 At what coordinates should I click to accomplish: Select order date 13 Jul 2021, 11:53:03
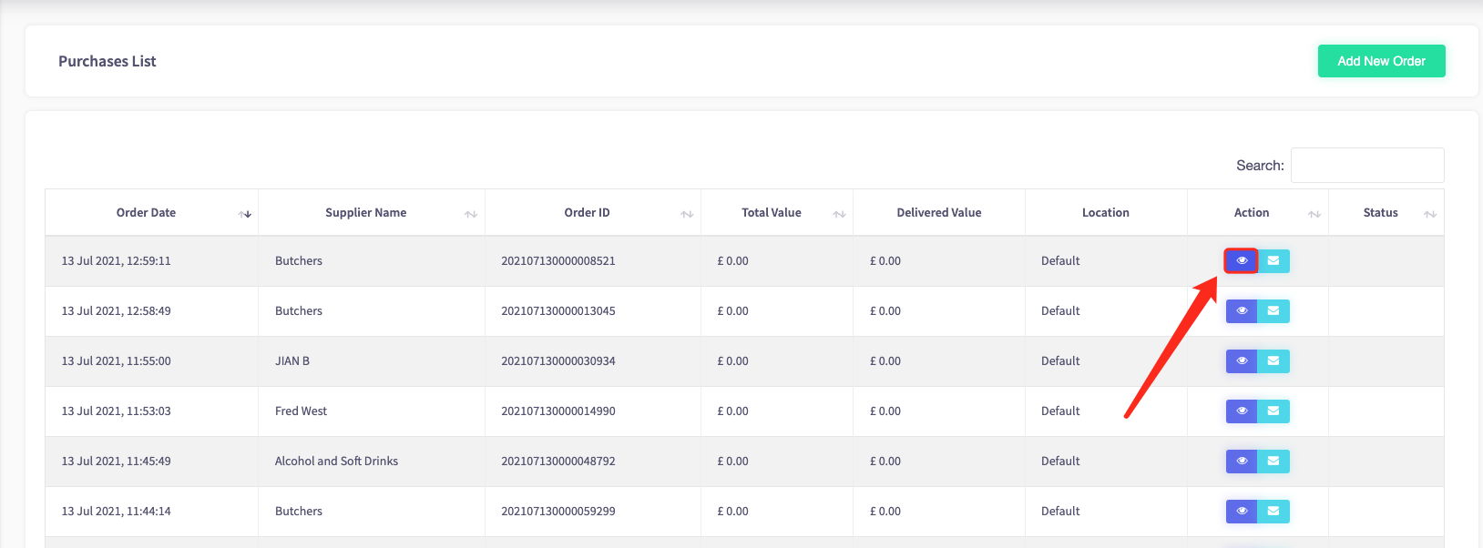117,411
